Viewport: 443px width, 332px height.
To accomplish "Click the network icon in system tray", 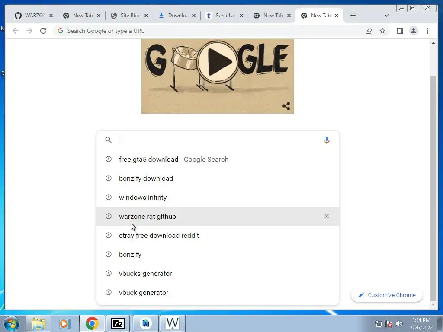I will click(378, 324).
